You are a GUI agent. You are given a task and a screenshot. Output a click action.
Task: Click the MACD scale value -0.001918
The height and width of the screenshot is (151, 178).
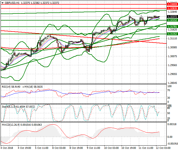(173, 144)
